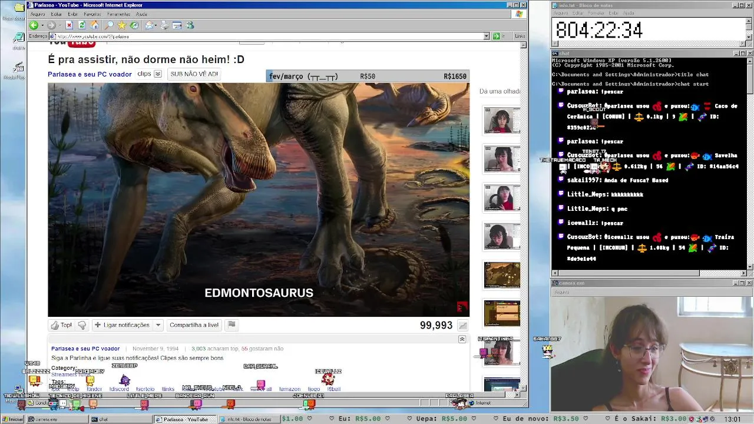Click the Links toolbar label in IE
This screenshot has height=424, width=754.
pos(520,37)
